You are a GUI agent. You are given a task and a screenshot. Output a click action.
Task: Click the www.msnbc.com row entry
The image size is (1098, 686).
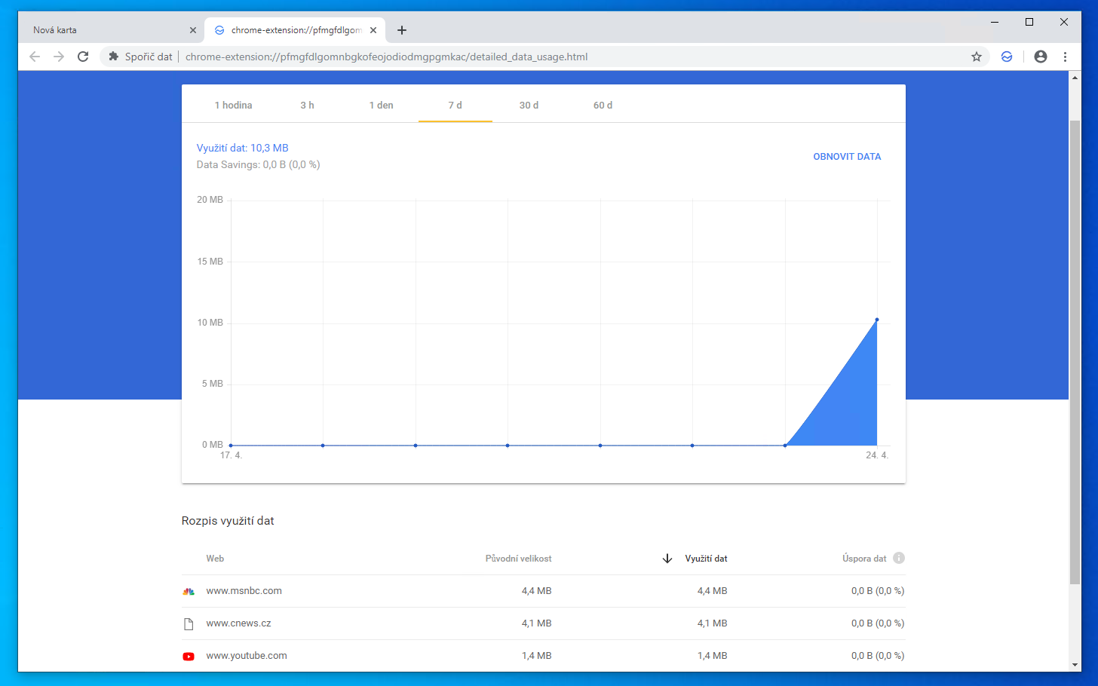tap(244, 591)
